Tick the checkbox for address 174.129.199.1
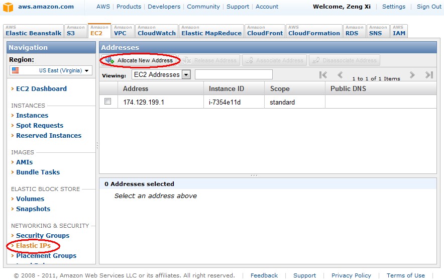Viewport: 444px width, 280px height. 107,101
